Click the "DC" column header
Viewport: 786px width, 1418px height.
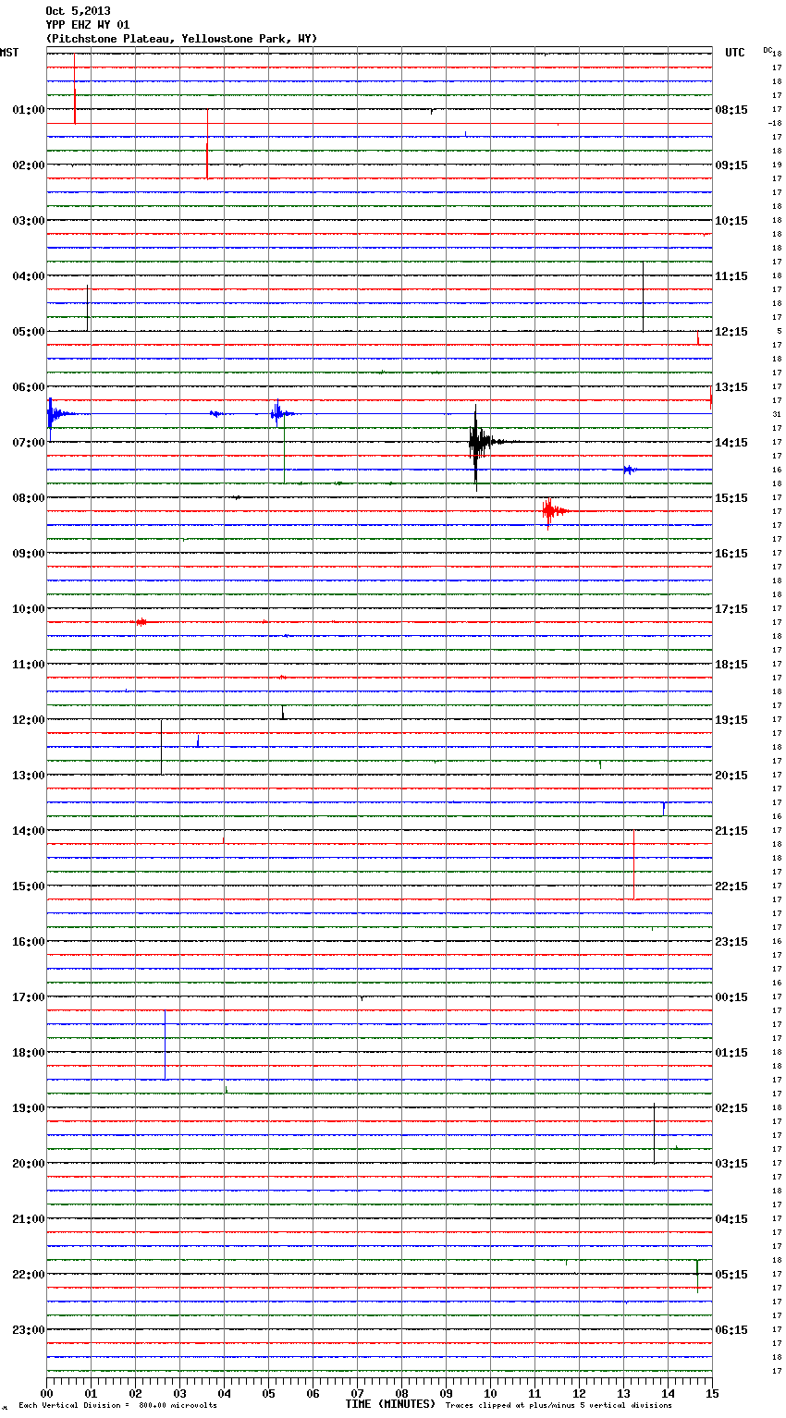pos(768,50)
